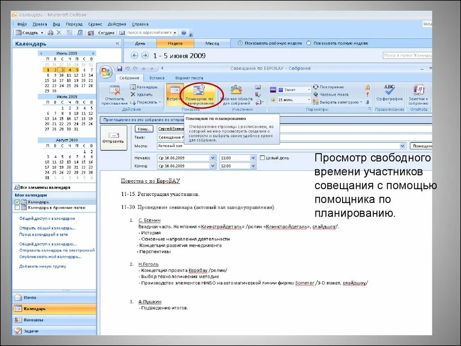Viewport: 461px width, 346px height.
Task: Select date 10 in Июнь 2009 calendar
Action: (61, 75)
